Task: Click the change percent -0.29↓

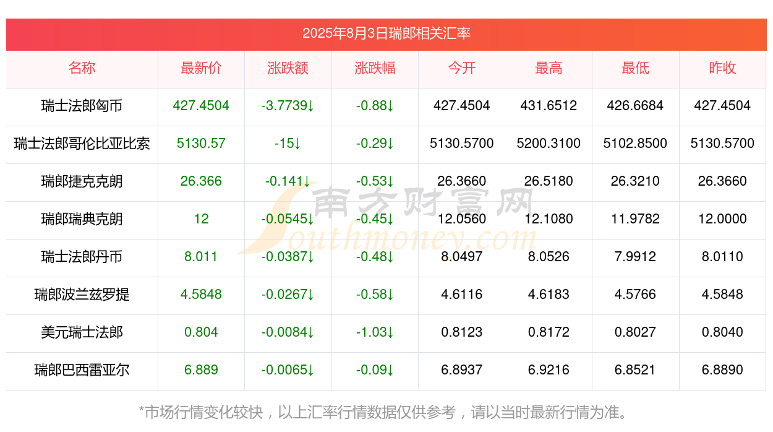Action: pos(375,144)
